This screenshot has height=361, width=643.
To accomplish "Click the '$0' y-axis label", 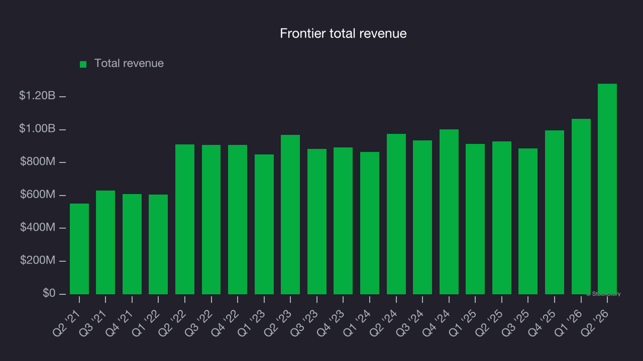I will [48, 293].
